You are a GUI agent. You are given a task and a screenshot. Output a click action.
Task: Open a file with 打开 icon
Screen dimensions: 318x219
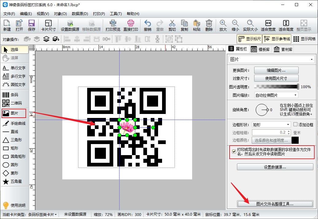point(19,25)
